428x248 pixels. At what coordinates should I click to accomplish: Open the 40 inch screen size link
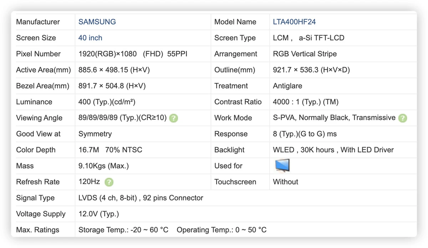coord(90,38)
